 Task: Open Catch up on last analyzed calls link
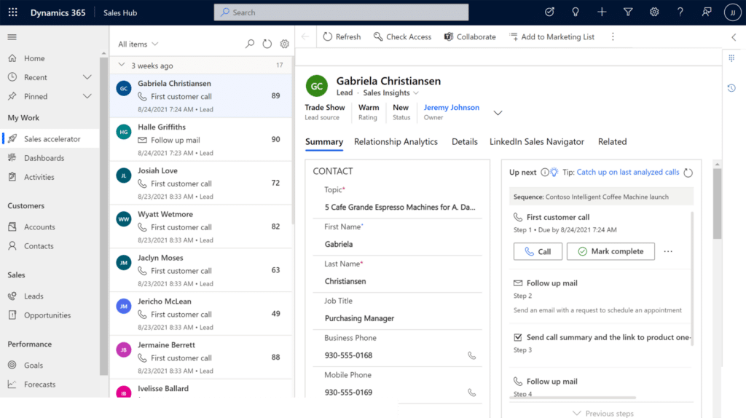point(628,172)
